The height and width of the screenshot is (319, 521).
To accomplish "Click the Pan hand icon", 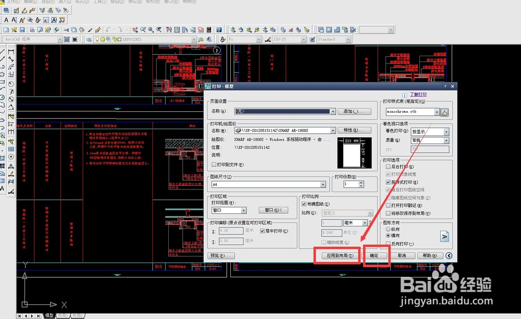I will (x=135, y=30).
